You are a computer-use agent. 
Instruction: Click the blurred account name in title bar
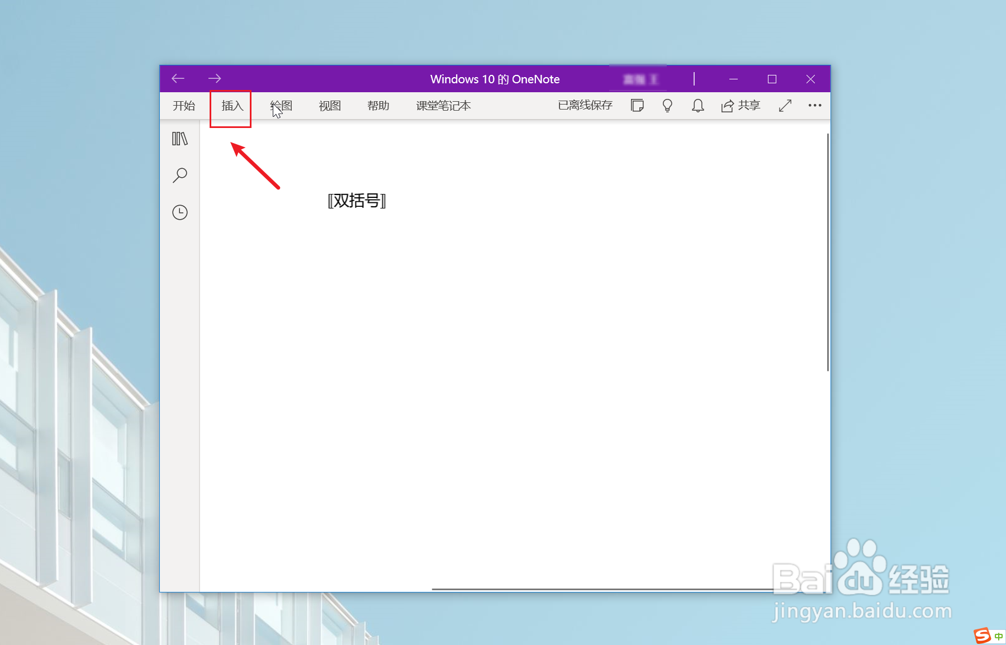click(x=640, y=79)
